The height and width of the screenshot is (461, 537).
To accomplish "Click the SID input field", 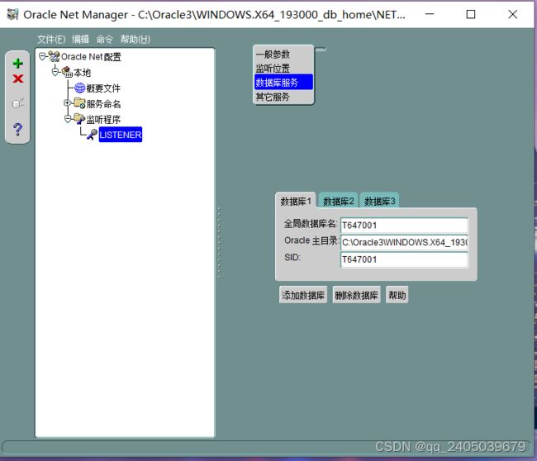I will (x=404, y=259).
